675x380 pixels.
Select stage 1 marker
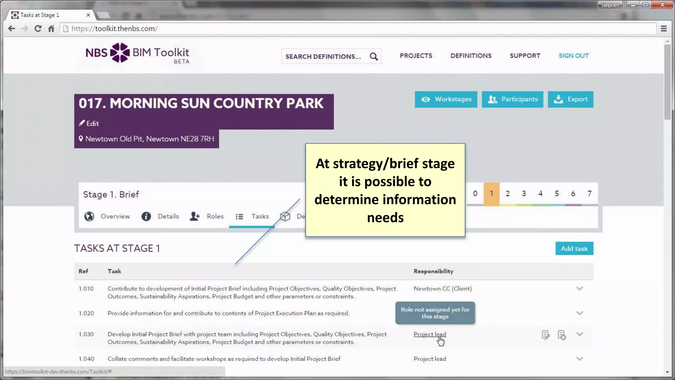click(x=491, y=194)
